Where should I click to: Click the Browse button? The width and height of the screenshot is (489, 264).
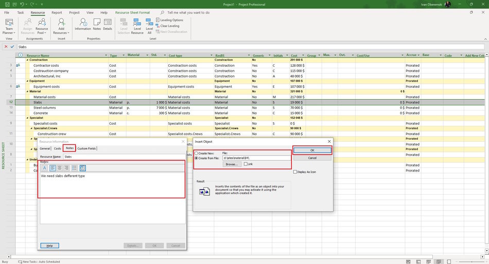coord(232,164)
